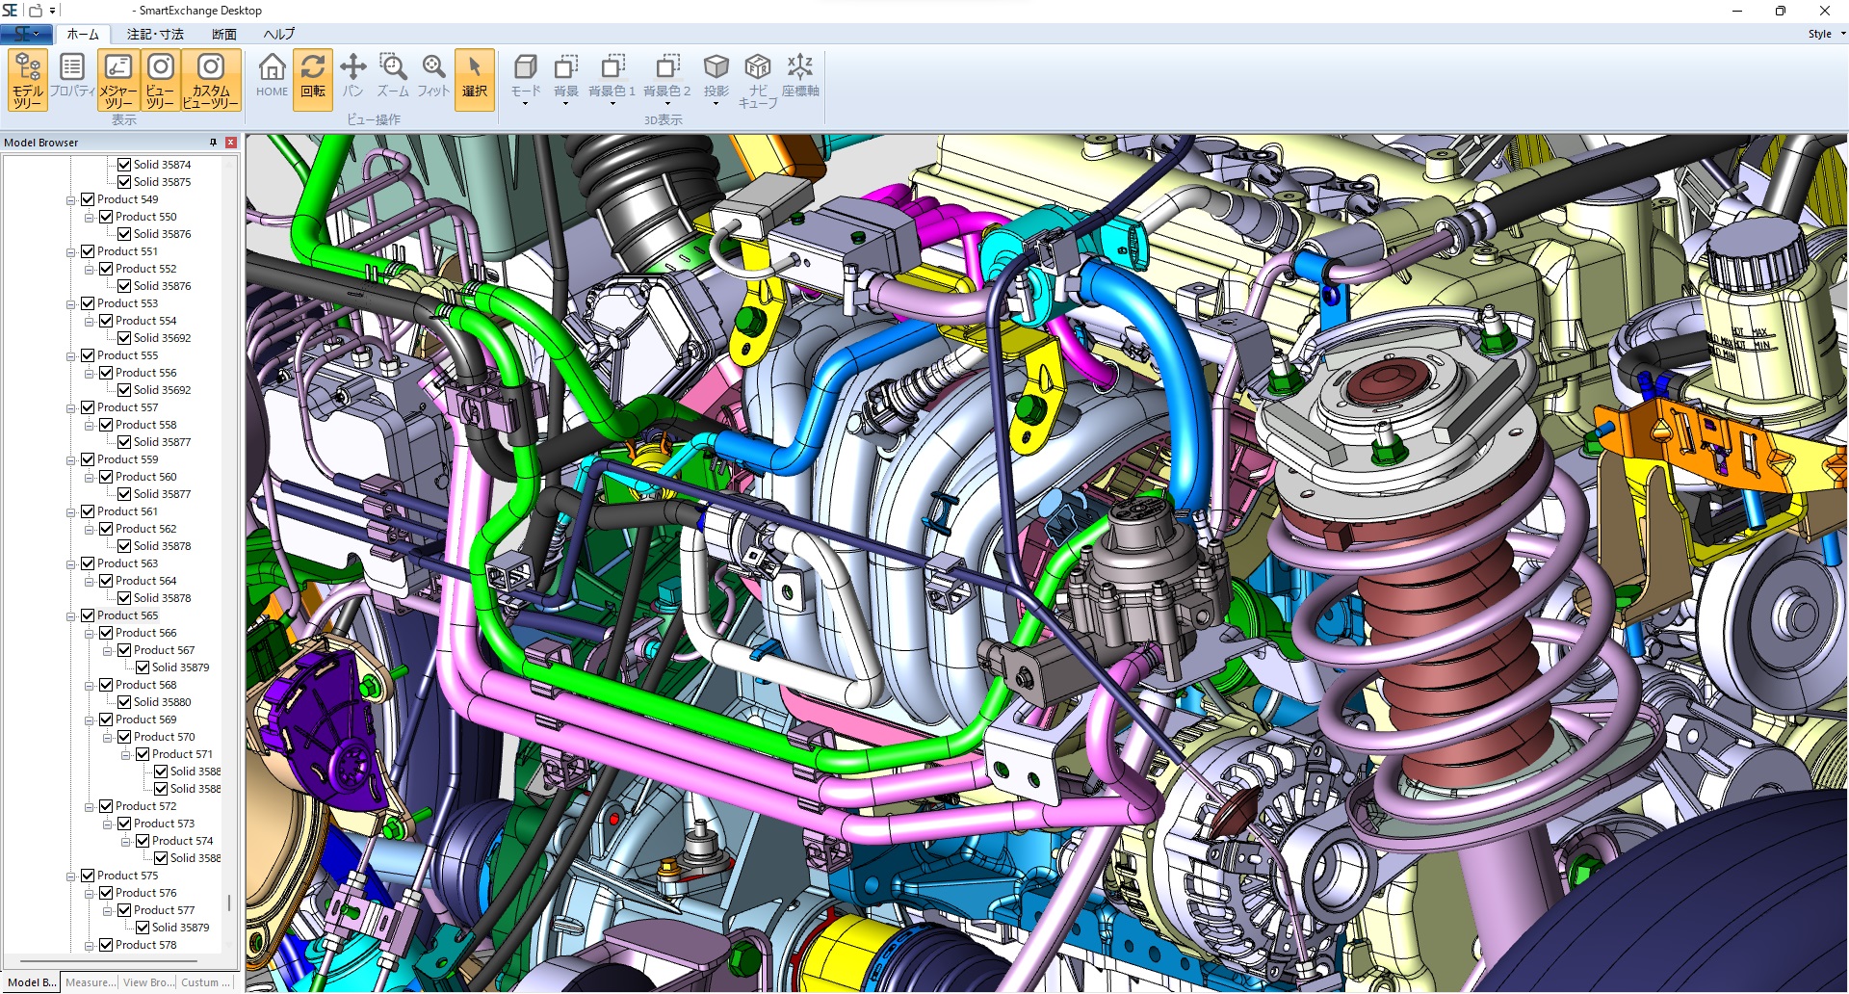Uncheck Solid 35874 checkbox
Screen dimensions: 1849x994
pyautogui.click(x=124, y=165)
